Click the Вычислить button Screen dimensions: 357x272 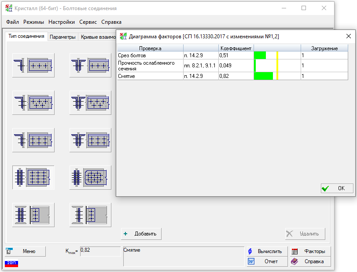(267, 251)
